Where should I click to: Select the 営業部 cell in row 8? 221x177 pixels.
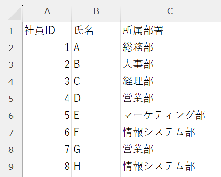point(170,150)
